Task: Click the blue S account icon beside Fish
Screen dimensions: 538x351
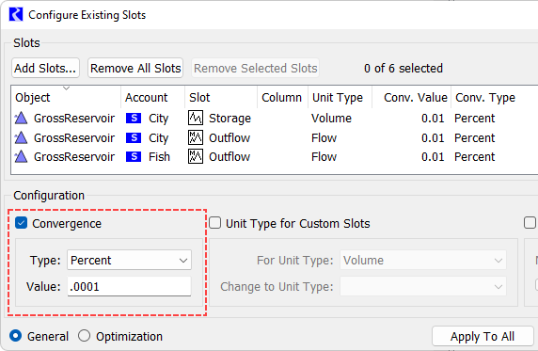Action: pyautogui.click(x=134, y=157)
